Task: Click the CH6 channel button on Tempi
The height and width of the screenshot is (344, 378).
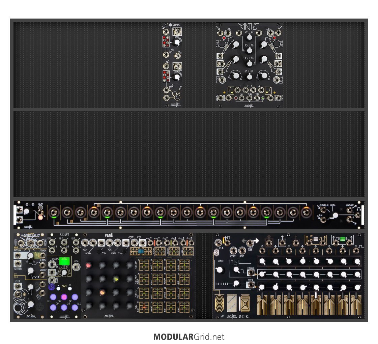Action: (75, 307)
